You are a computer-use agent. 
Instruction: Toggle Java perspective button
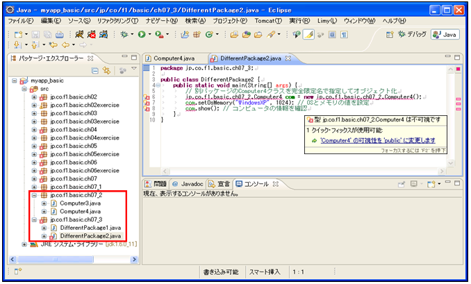445,34
